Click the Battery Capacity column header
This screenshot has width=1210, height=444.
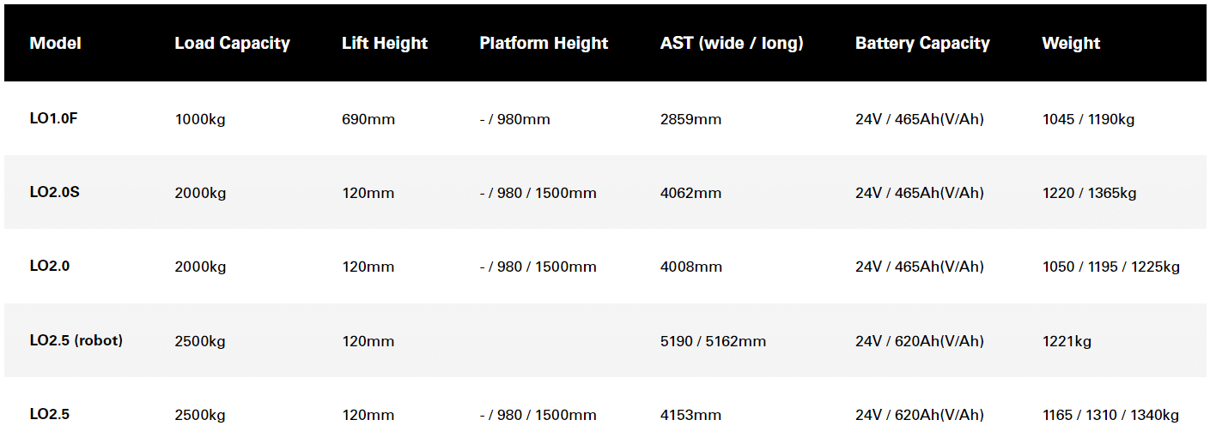coord(922,43)
